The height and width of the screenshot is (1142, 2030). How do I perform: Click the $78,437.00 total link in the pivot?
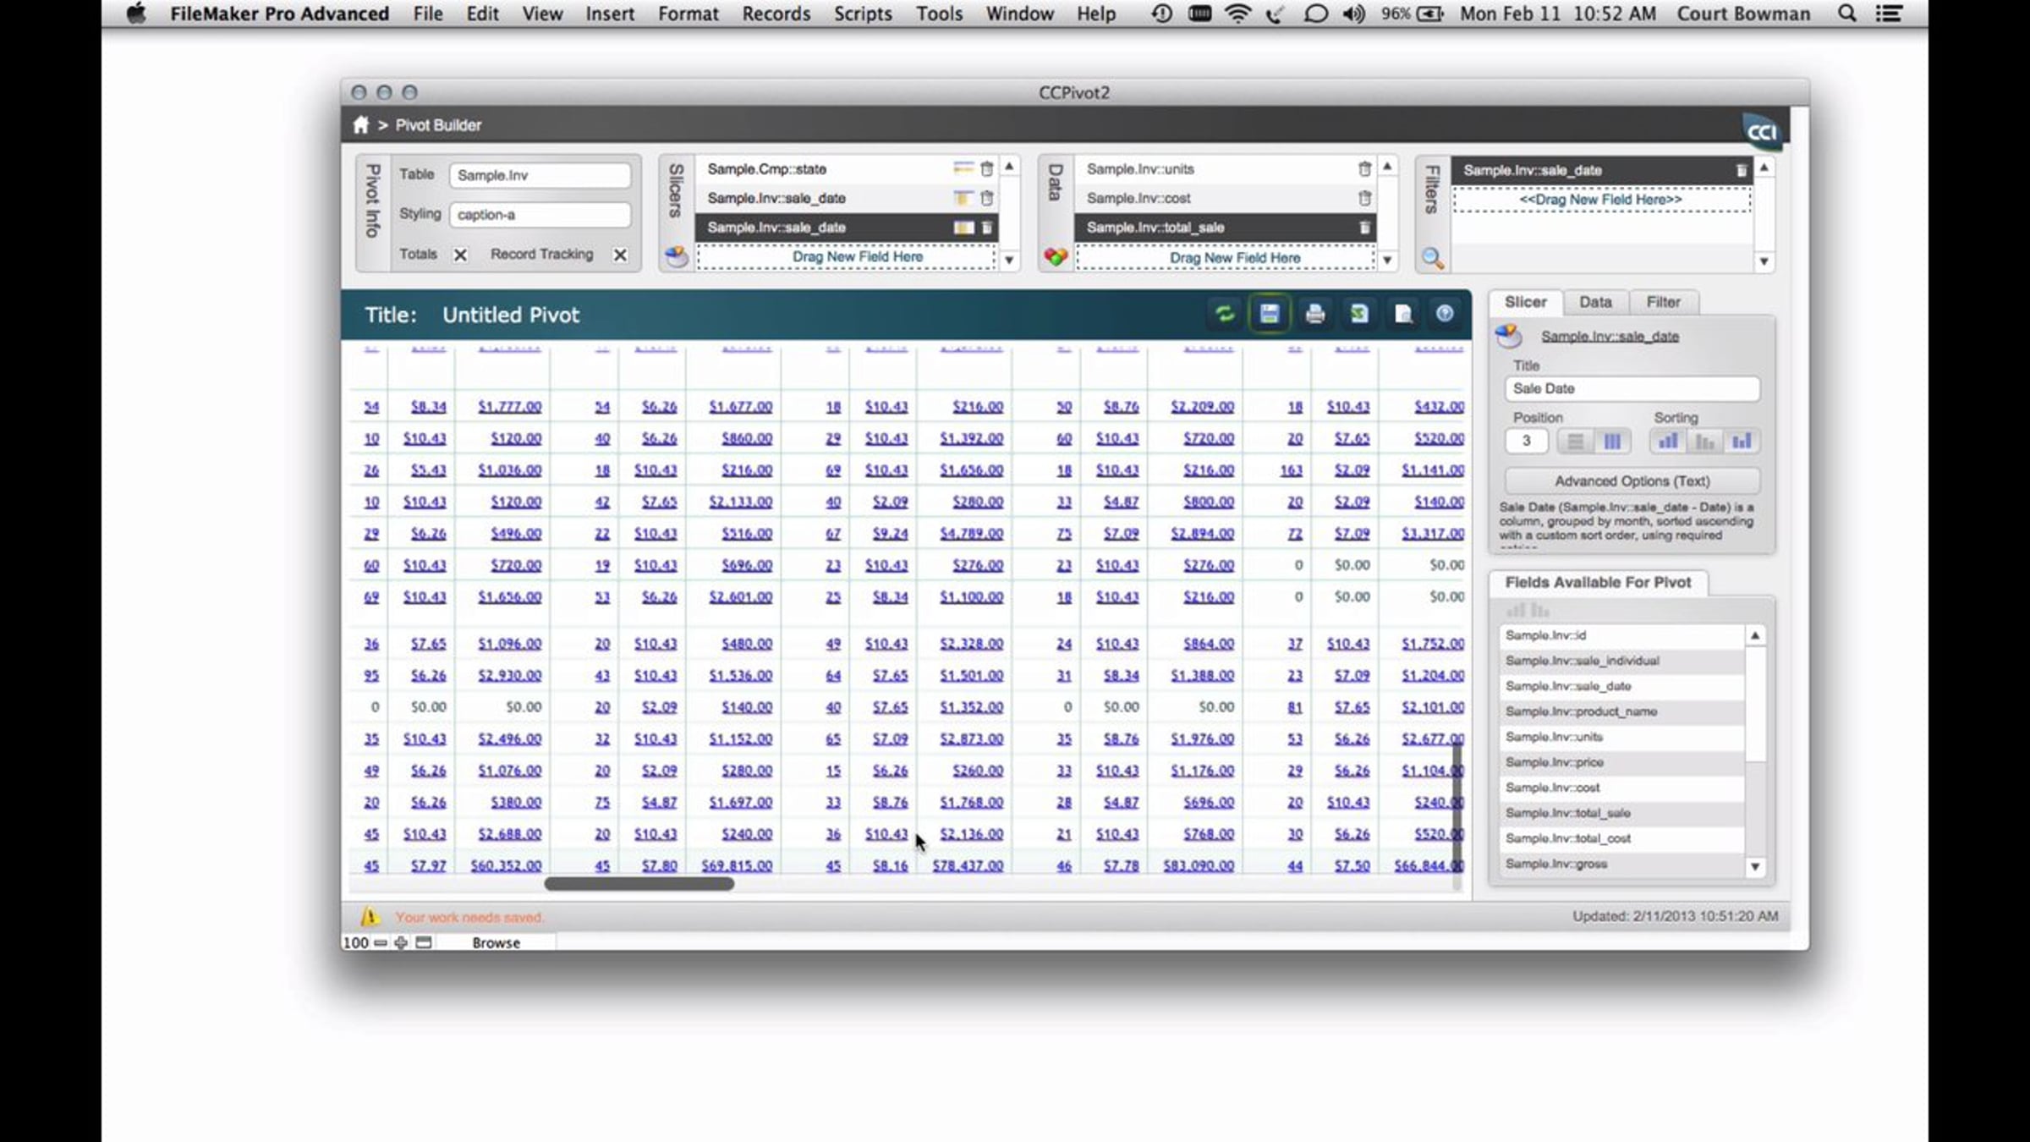(x=968, y=865)
